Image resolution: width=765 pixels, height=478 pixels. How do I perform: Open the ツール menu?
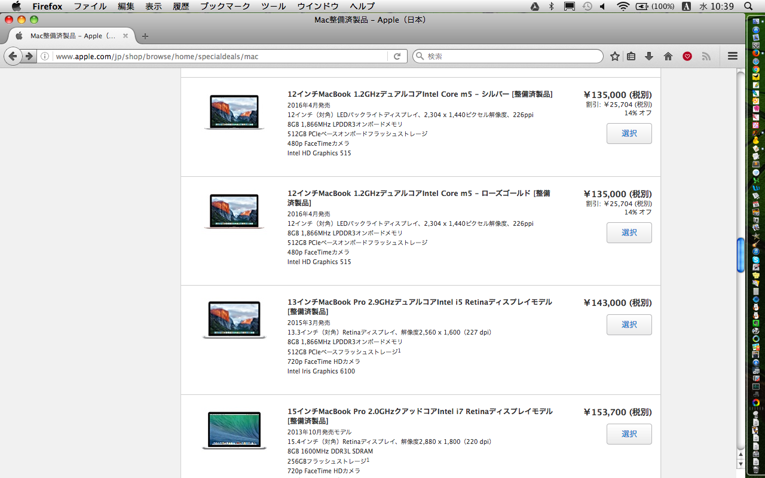pos(274,6)
